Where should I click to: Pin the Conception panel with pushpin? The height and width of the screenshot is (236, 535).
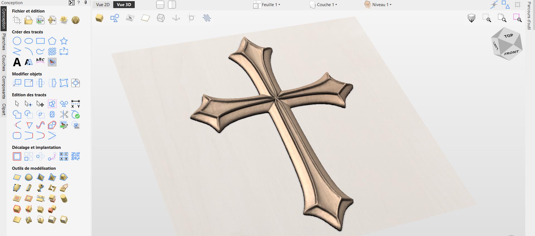(86, 3)
